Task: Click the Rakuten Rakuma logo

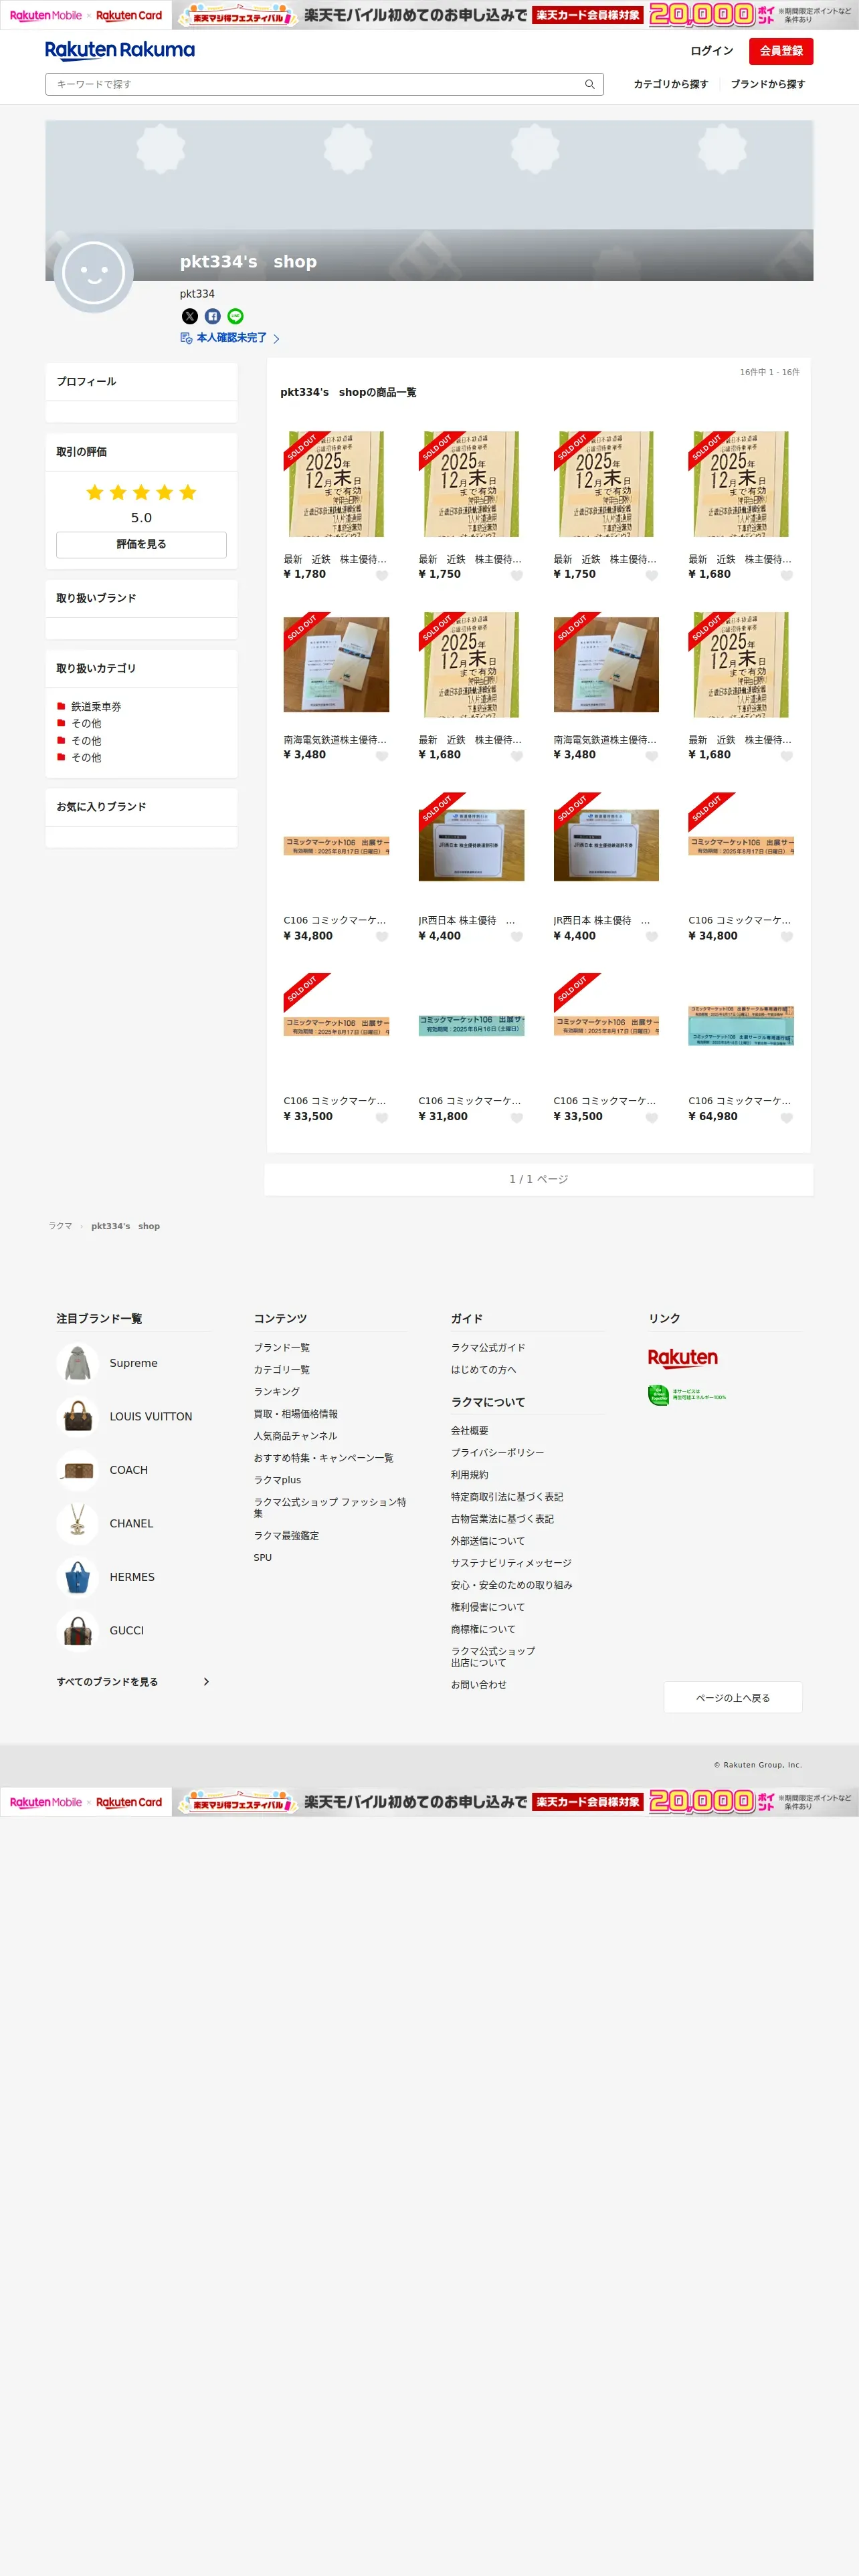Action: tap(120, 50)
